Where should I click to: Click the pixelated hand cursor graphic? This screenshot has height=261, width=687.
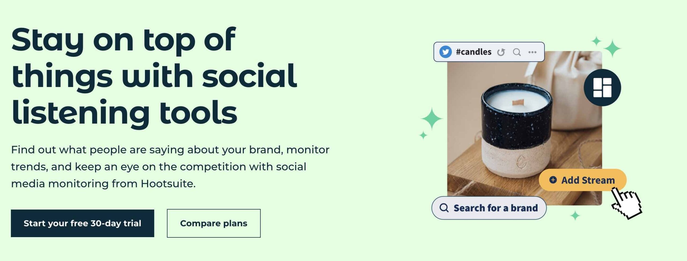pyautogui.click(x=627, y=203)
